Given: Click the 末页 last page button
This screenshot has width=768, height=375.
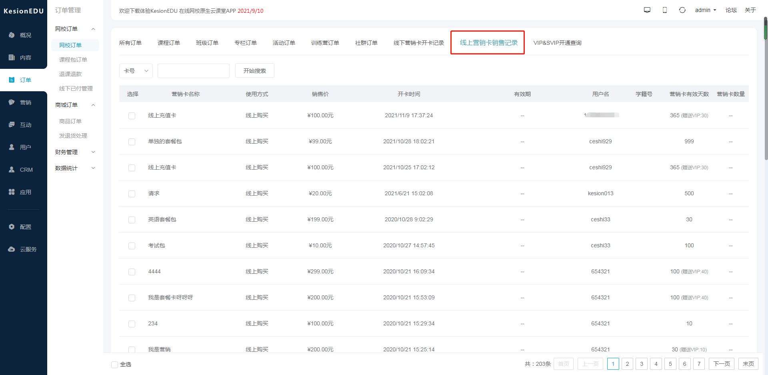Looking at the screenshot, I should point(748,364).
